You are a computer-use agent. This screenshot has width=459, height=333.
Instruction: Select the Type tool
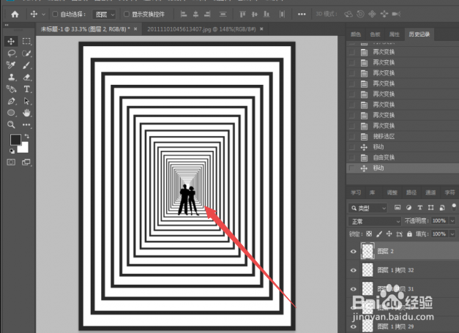tap(26, 89)
